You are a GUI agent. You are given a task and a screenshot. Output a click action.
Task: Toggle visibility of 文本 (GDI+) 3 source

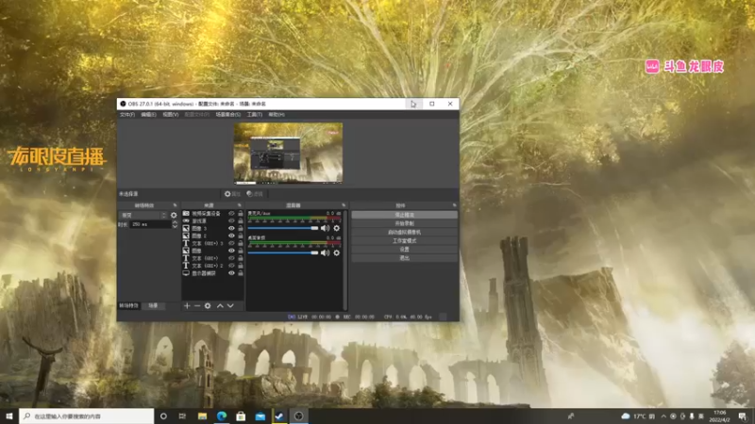pos(231,243)
